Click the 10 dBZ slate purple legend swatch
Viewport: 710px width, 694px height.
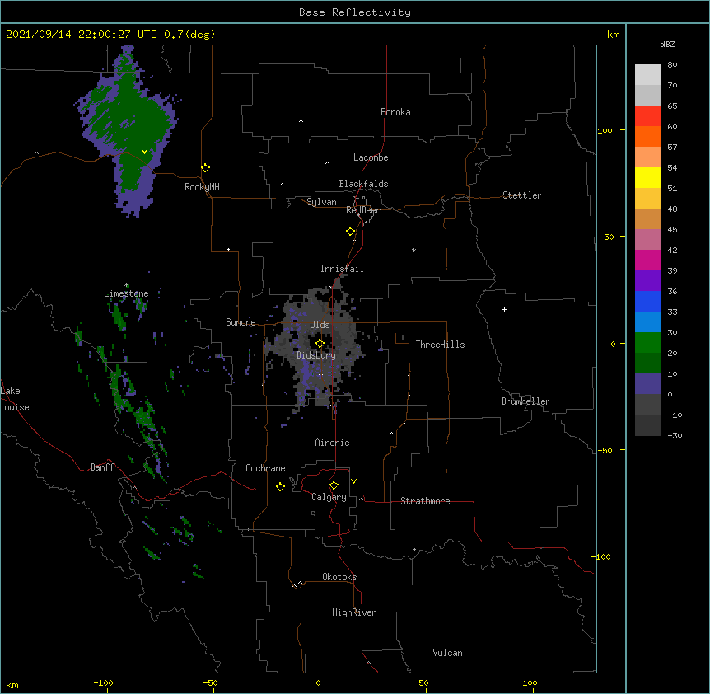[x=647, y=384]
